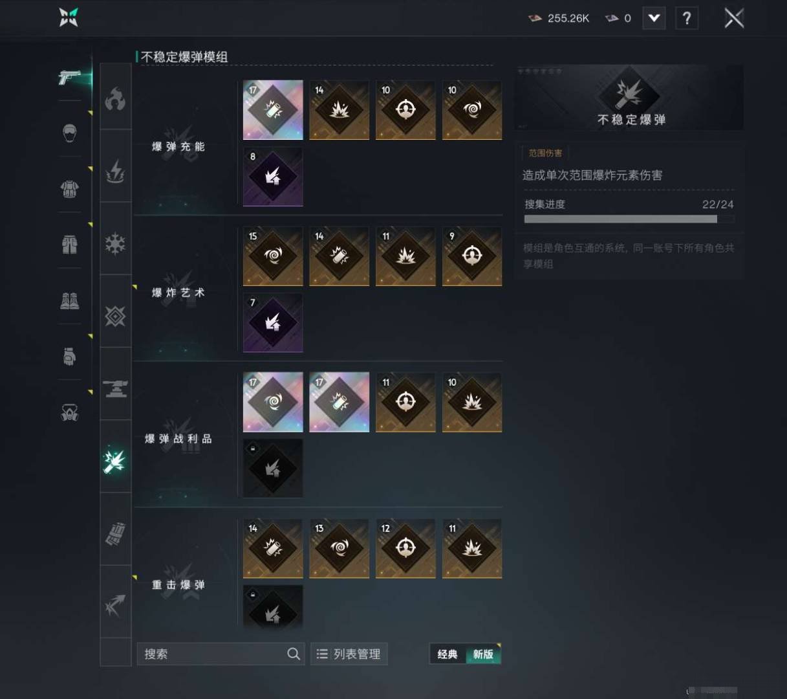Select the 爆弹充能 module set row

pyautogui.click(x=318, y=144)
